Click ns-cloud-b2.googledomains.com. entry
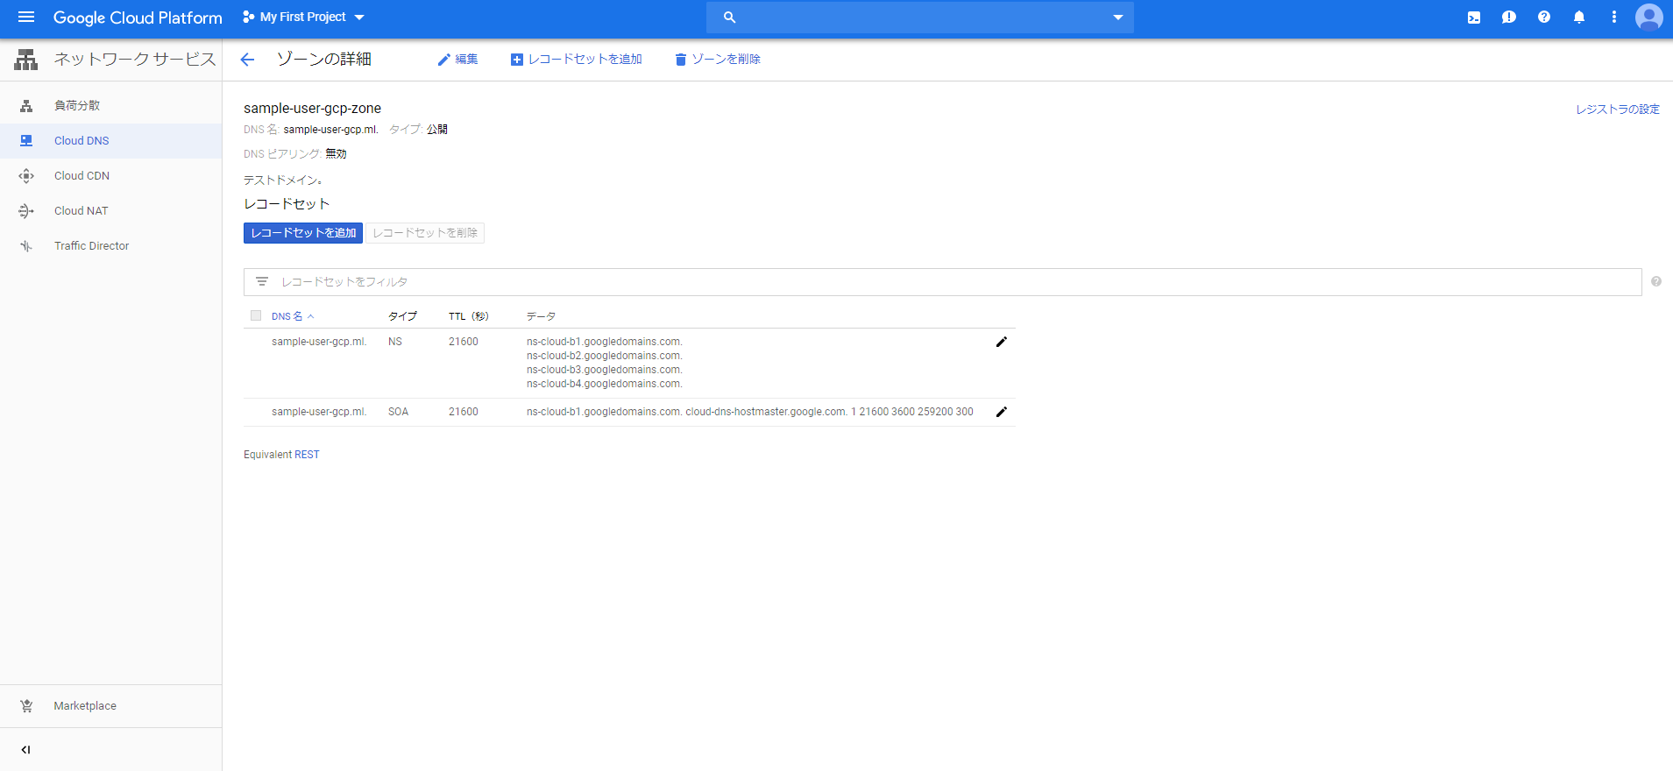Viewport: 1673px width, 771px height. click(x=605, y=356)
